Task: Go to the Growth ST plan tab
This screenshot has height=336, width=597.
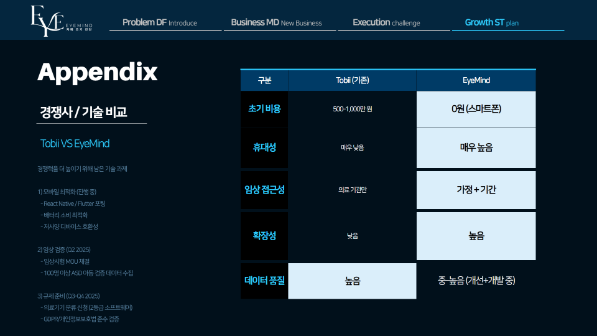Action: pos(491,22)
